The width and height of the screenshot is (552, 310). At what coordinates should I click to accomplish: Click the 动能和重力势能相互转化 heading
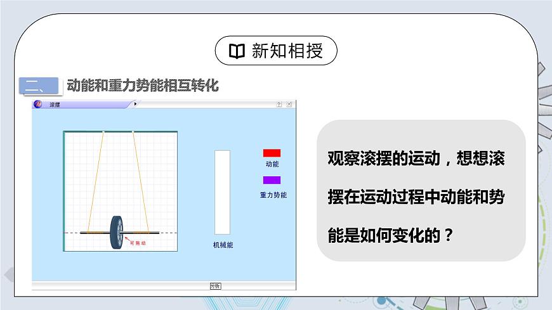pyautogui.click(x=143, y=86)
